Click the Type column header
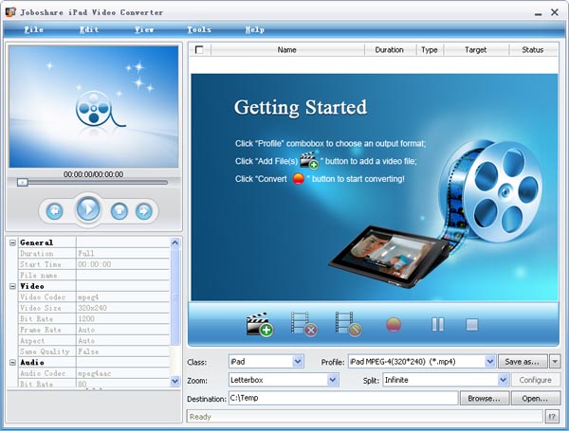This screenshot has height=431, width=569. pyautogui.click(x=430, y=50)
